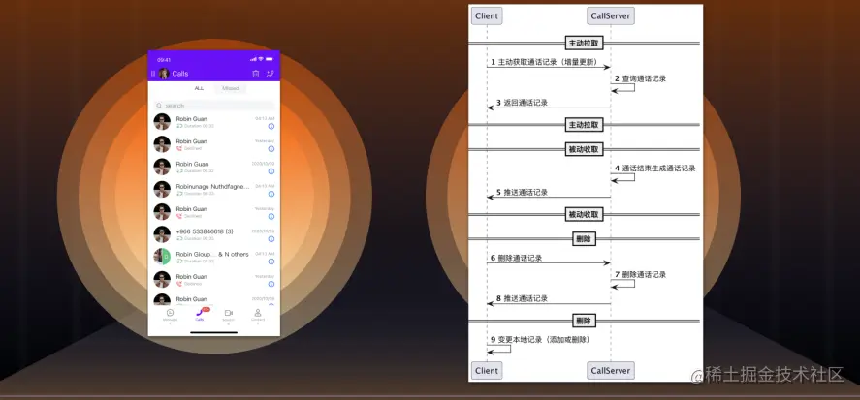This screenshot has width=860, height=400.
Task: Go to the Message tab in the bottom bar
Action: [x=170, y=315]
